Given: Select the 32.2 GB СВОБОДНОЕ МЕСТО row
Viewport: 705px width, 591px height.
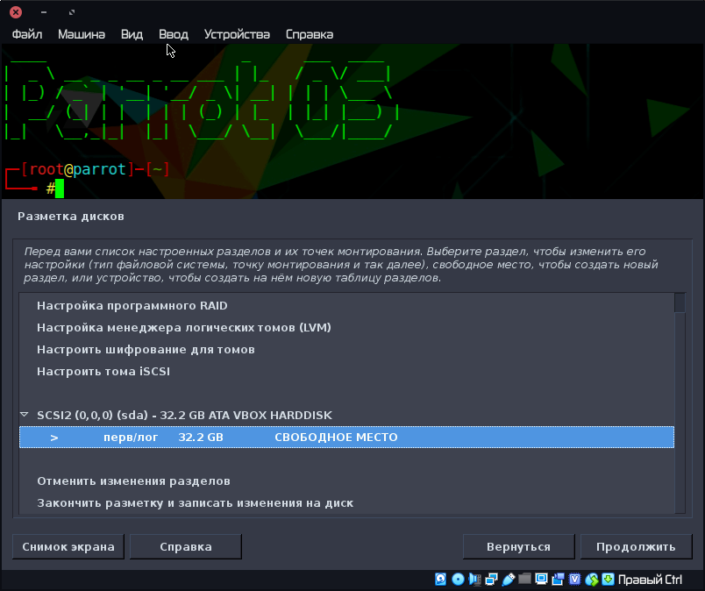Looking at the screenshot, I should point(346,438).
